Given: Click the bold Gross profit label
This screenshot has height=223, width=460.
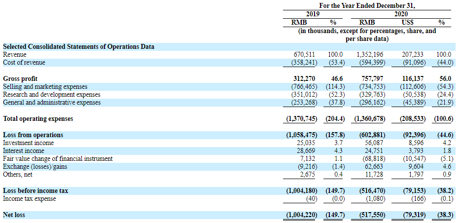Looking at the screenshot, I should tap(20, 78).
